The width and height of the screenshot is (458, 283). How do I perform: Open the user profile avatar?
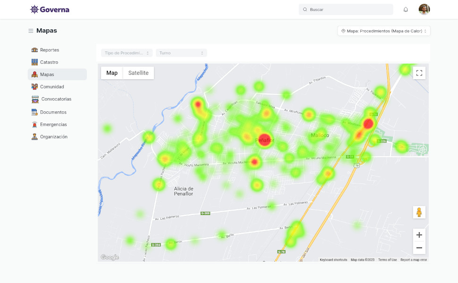[x=424, y=9]
